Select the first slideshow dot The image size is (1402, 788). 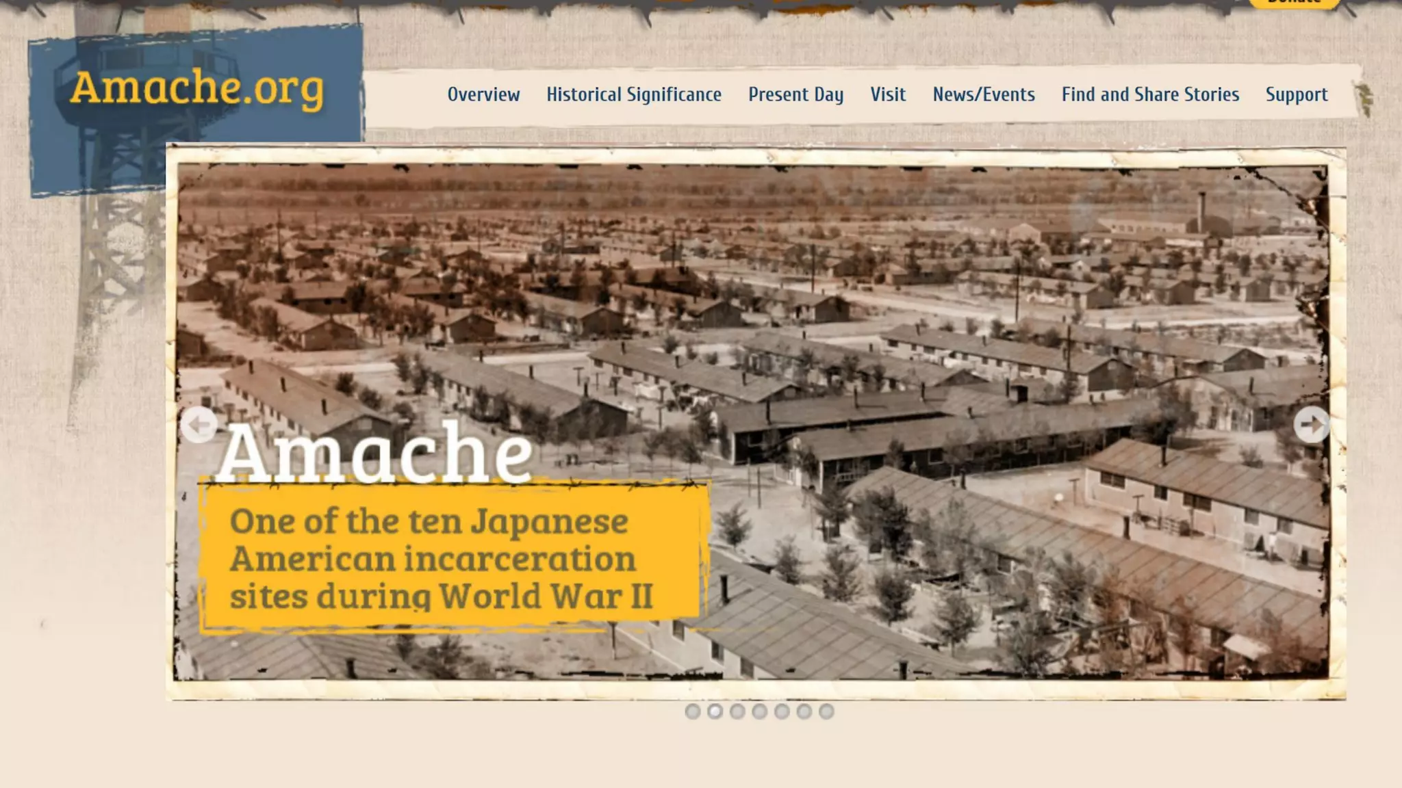(x=693, y=711)
